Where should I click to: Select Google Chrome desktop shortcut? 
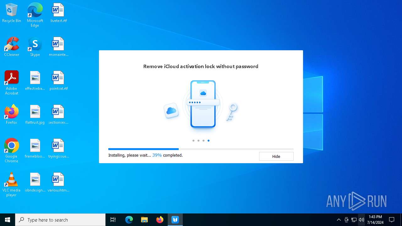12,151
